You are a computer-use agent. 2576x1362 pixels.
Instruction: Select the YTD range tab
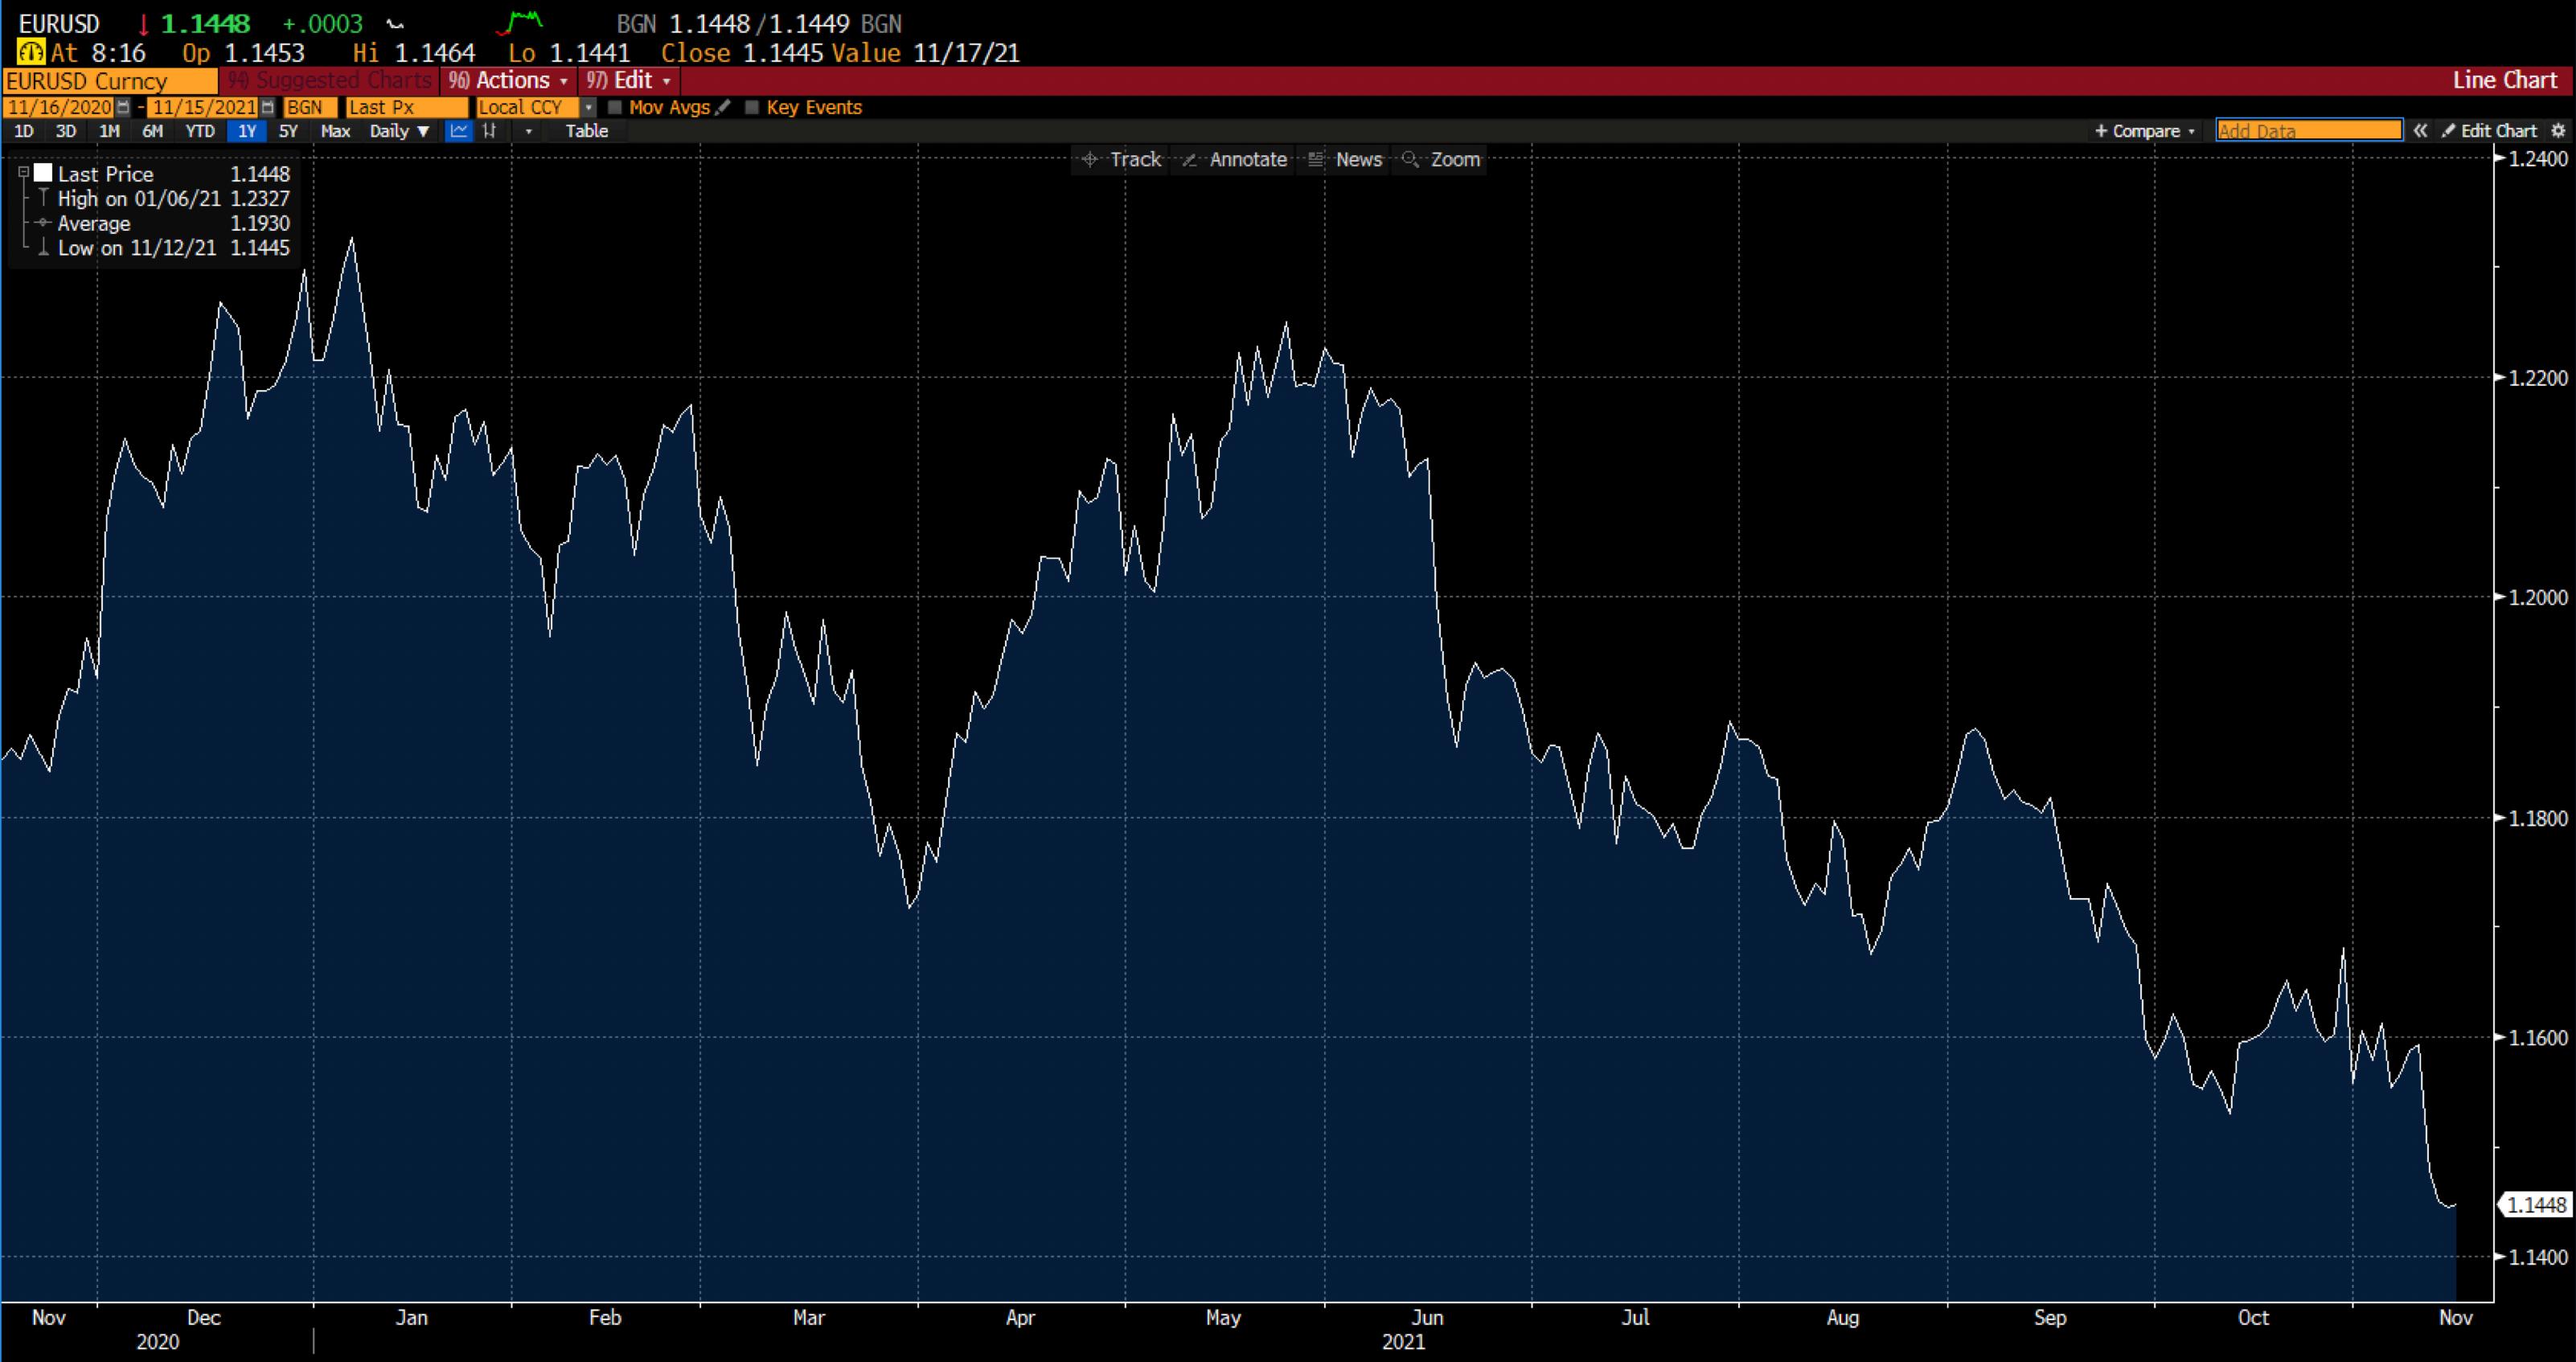click(199, 131)
